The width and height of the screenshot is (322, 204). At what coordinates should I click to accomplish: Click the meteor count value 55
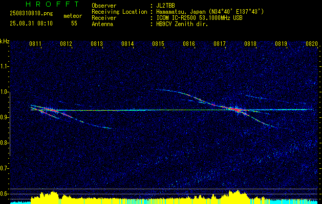tap(74, 23)
